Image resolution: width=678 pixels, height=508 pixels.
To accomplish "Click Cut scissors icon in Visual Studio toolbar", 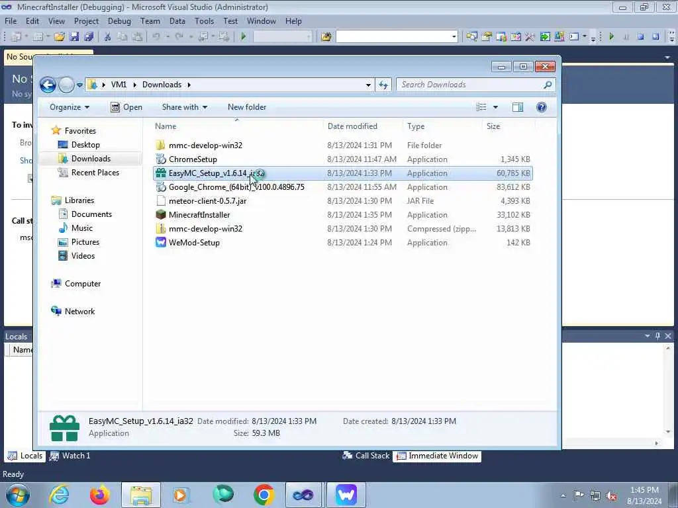I will 107,37.
